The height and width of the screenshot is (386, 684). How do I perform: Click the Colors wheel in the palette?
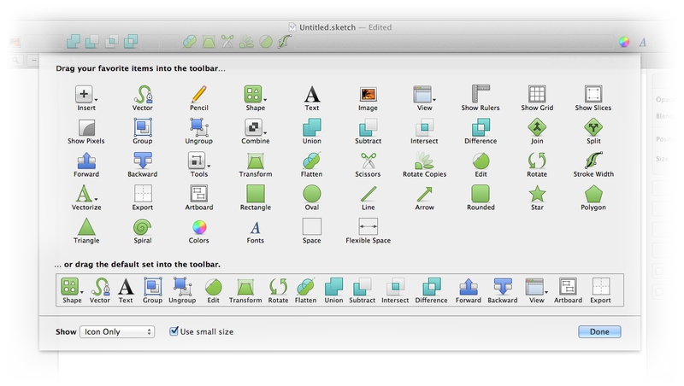click(x=199, y=227)
